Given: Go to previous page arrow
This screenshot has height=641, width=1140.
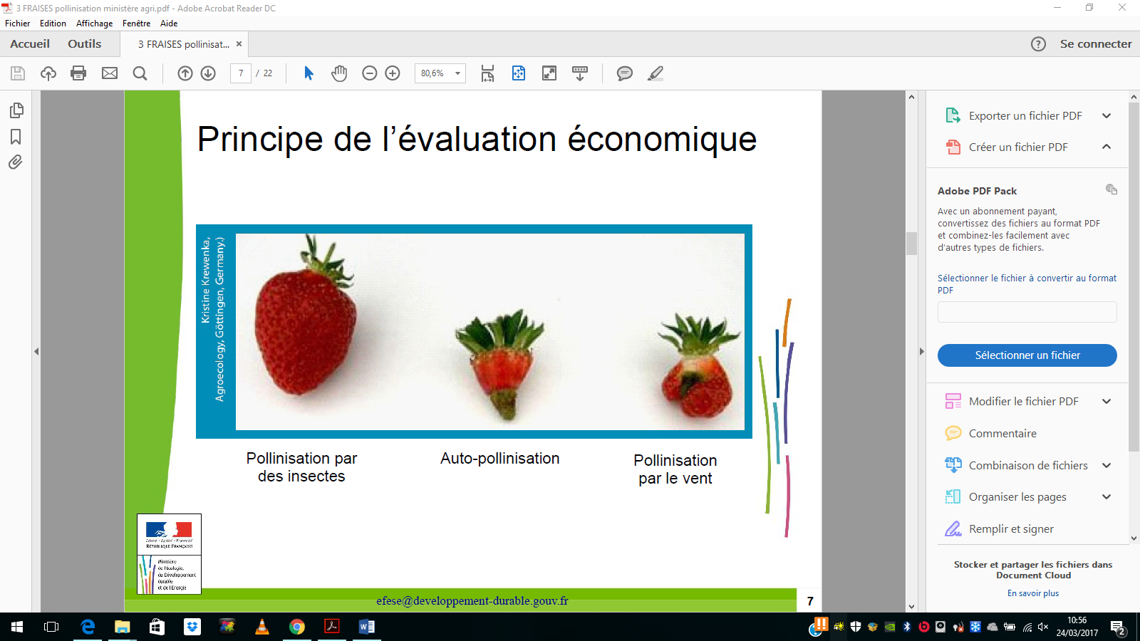Looking at the screenshot, I should (x=185, y=73).
